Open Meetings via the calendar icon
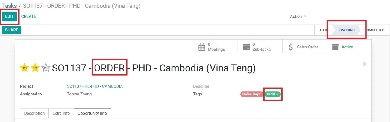 pyautogui.click(x=202, y=47)
